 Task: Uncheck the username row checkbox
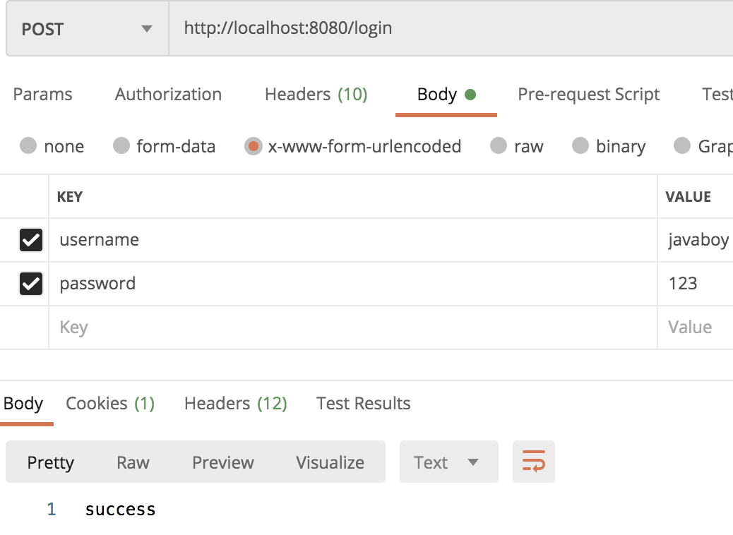tap(31, 240)
